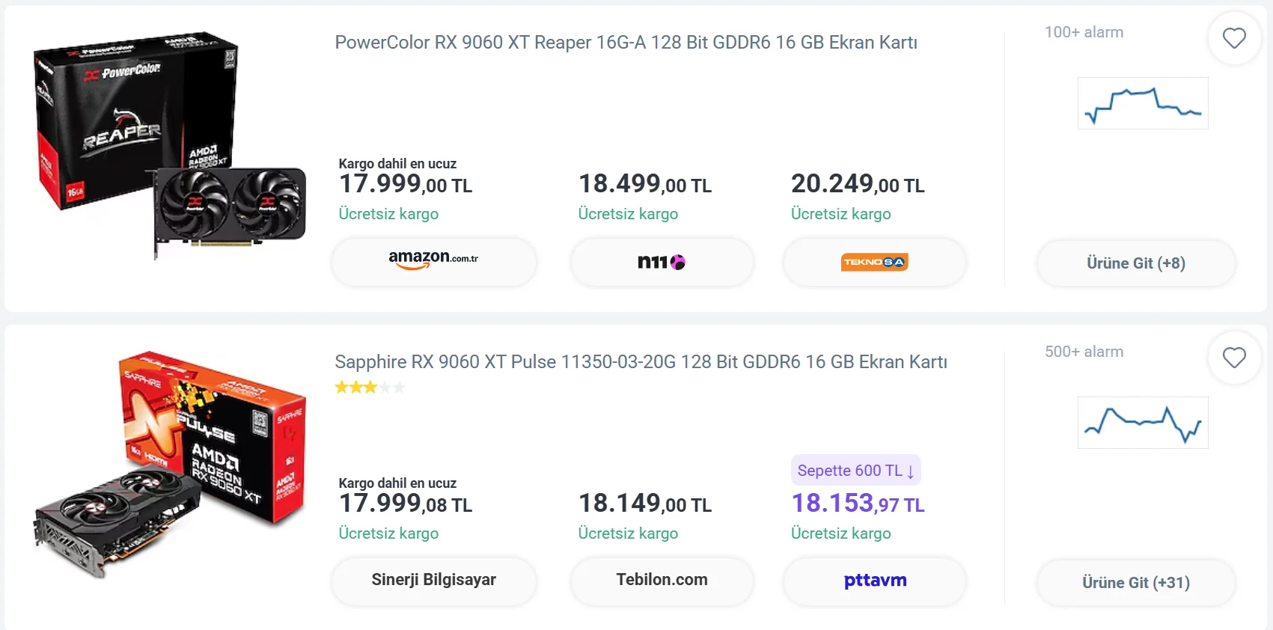View Sapphire Pulse price history chart
Image resolution: width=1273 pixels, height=630 pixels.
(x=1143, y=423)
